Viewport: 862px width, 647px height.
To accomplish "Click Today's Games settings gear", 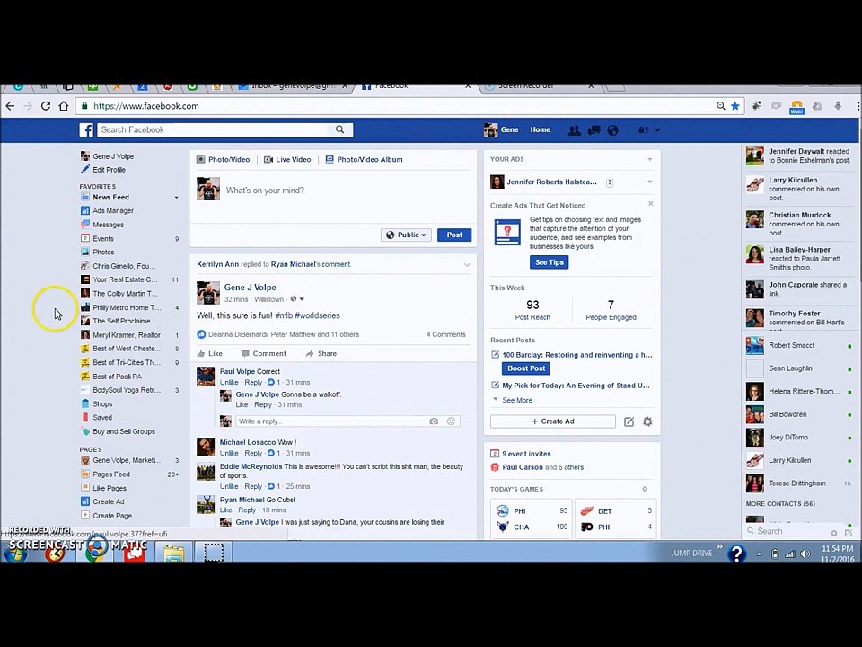I will click(x=645, y=489).
